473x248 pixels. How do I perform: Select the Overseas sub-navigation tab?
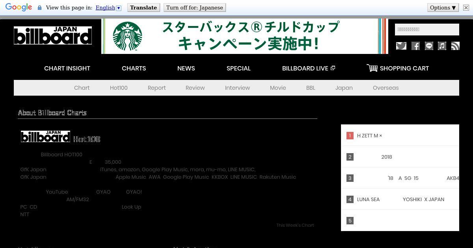tap(385, 88)
